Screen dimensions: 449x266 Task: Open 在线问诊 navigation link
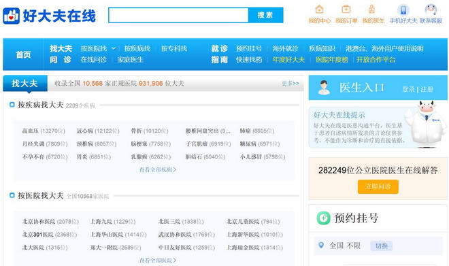click(x=94, y=60)
